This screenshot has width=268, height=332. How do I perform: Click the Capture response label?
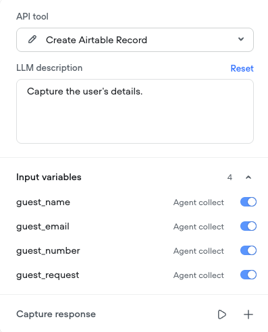(x=56, y=314)
